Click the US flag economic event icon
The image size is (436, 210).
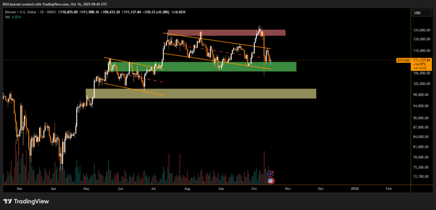point(271,180)
